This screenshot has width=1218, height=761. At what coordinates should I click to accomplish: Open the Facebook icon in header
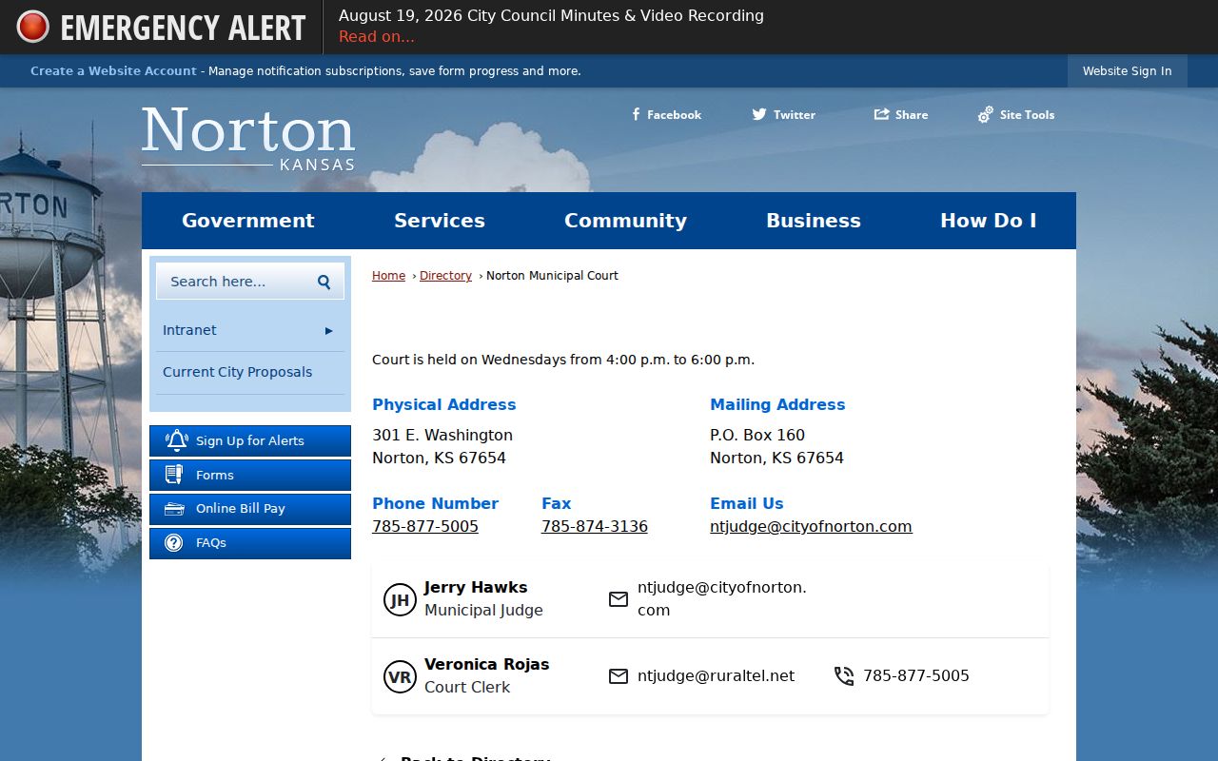pos(636,114)
